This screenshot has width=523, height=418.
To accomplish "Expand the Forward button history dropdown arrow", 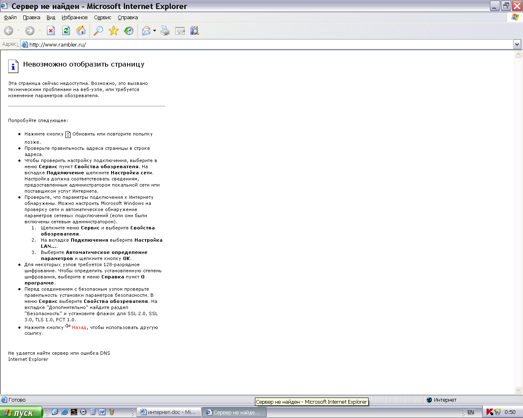I will pos(40,31).
